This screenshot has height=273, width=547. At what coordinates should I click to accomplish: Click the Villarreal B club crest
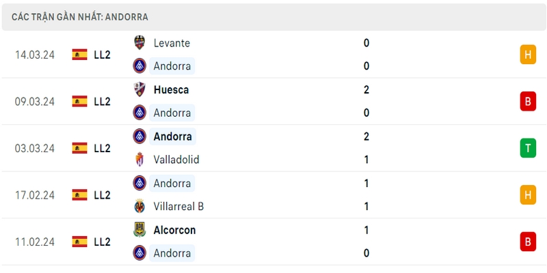coord(139,206)
